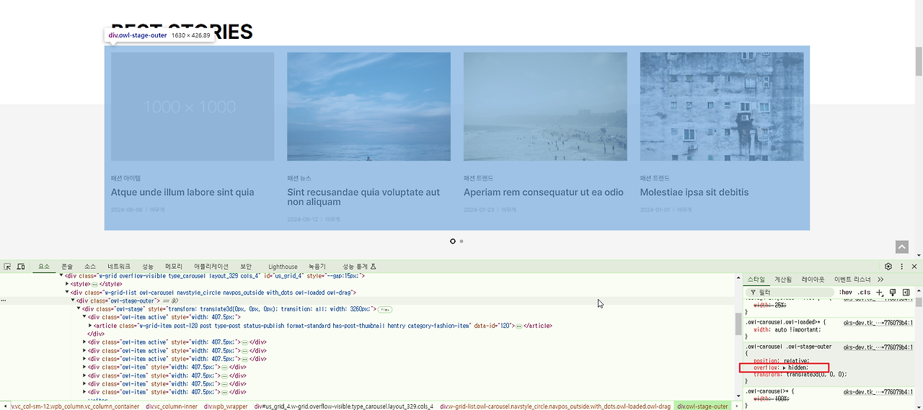Image resolution: width=923 pixels, height=410 pixels.
Task: Expand the article post-120 node
Action: (90, 326)
